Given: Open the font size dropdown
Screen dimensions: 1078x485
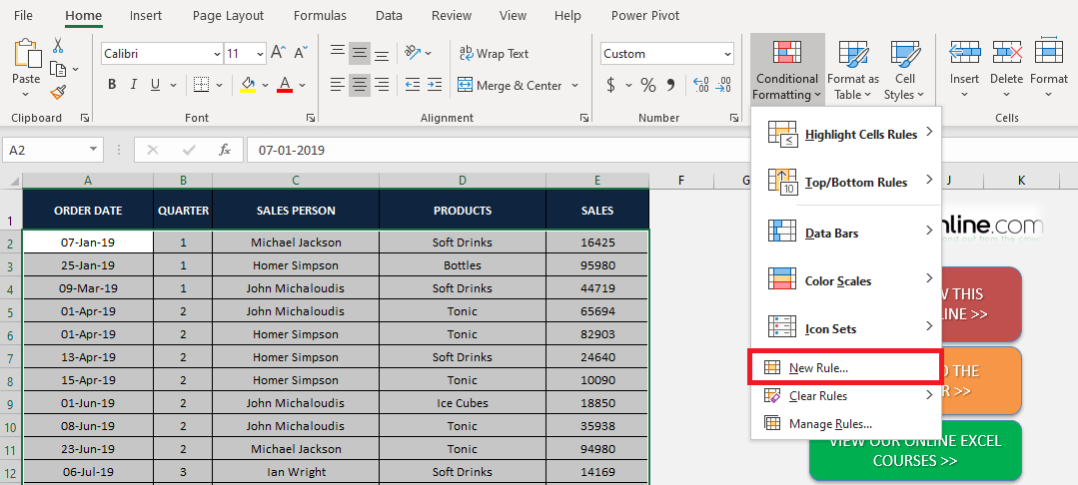Looking at the screenshot, I should pyautogui.click(x=260, y=54).
